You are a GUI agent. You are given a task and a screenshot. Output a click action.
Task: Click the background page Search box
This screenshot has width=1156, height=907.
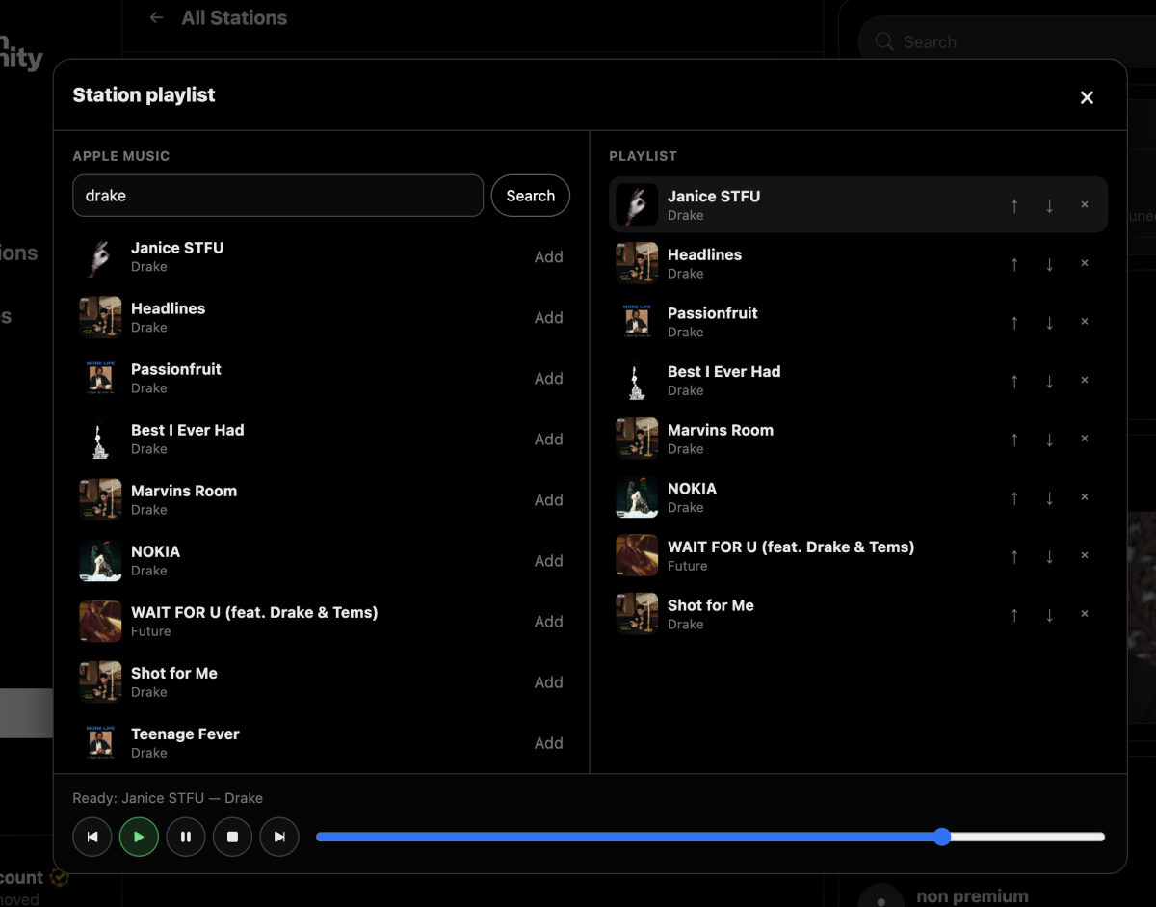click(1007, 42)
